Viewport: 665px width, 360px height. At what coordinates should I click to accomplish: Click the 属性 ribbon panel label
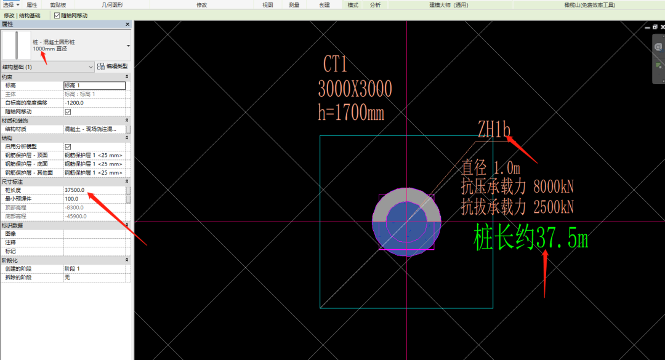(32, 5)
